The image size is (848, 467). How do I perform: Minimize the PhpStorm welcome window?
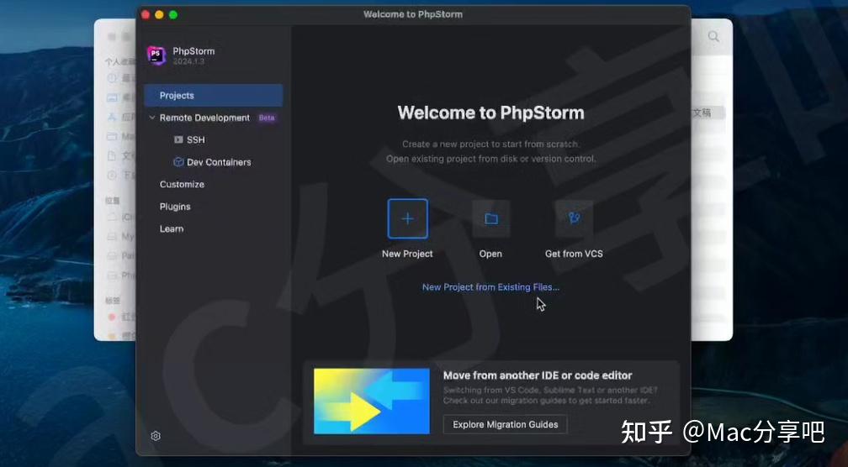pyautogui.click(x=159, y=14)
